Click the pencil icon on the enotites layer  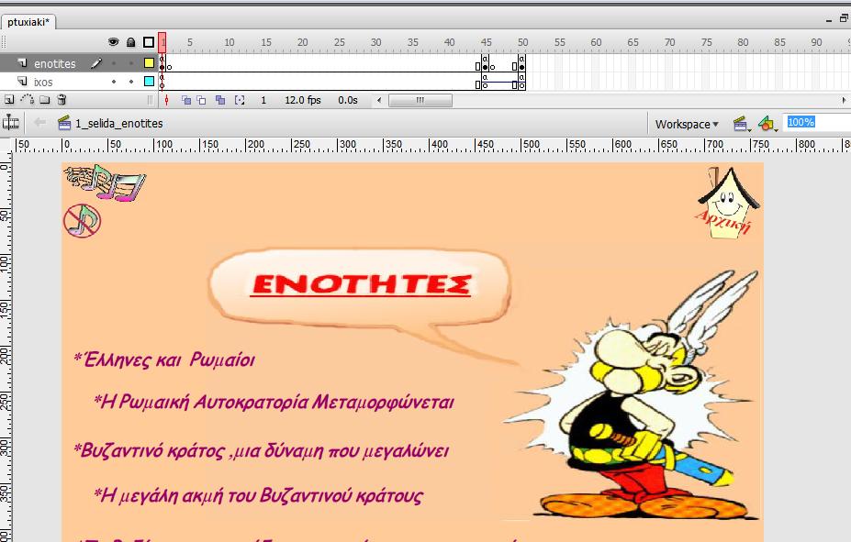coord(96,63)
